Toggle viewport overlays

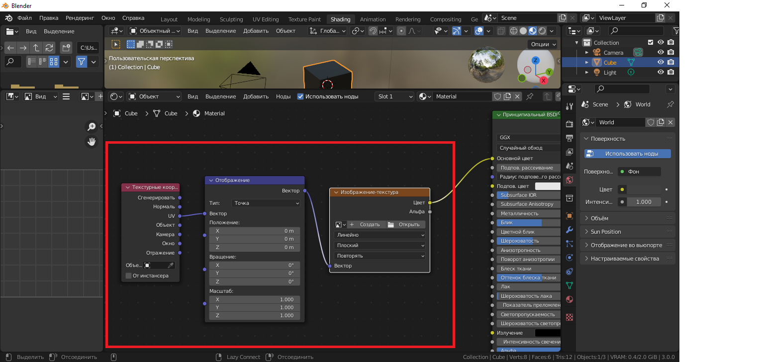(x=479, y=31)
